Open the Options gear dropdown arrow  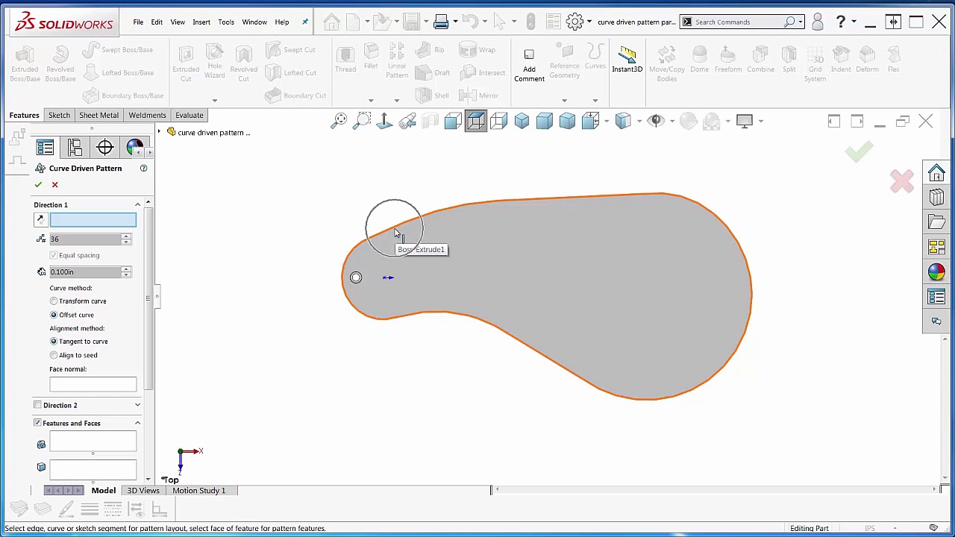pyautogui.click(x=589, y=22)
